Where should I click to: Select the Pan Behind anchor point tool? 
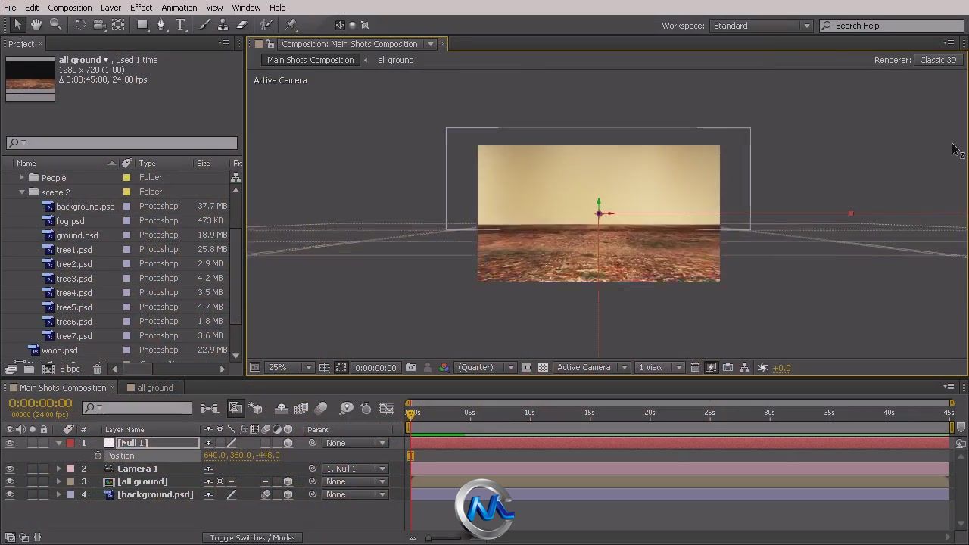point(118,25)
